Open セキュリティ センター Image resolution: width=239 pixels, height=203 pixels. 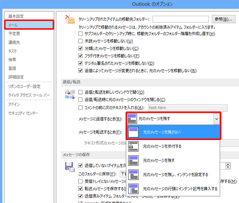23,113
